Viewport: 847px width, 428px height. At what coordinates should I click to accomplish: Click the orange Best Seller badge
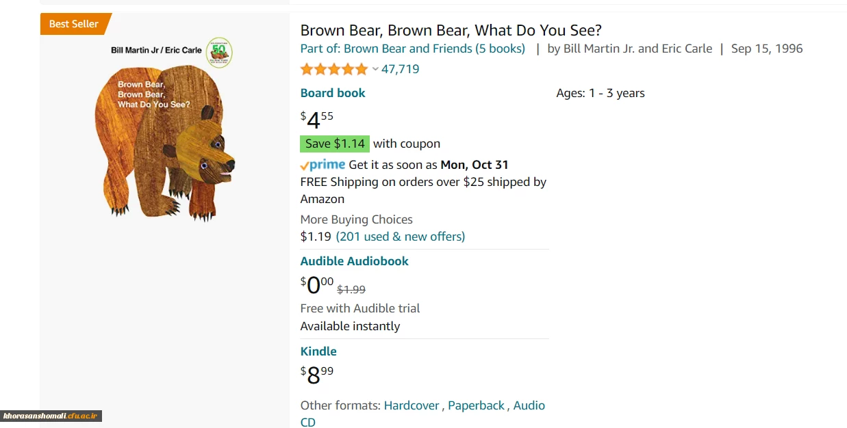pyautogui.click(x=73, y=24)
